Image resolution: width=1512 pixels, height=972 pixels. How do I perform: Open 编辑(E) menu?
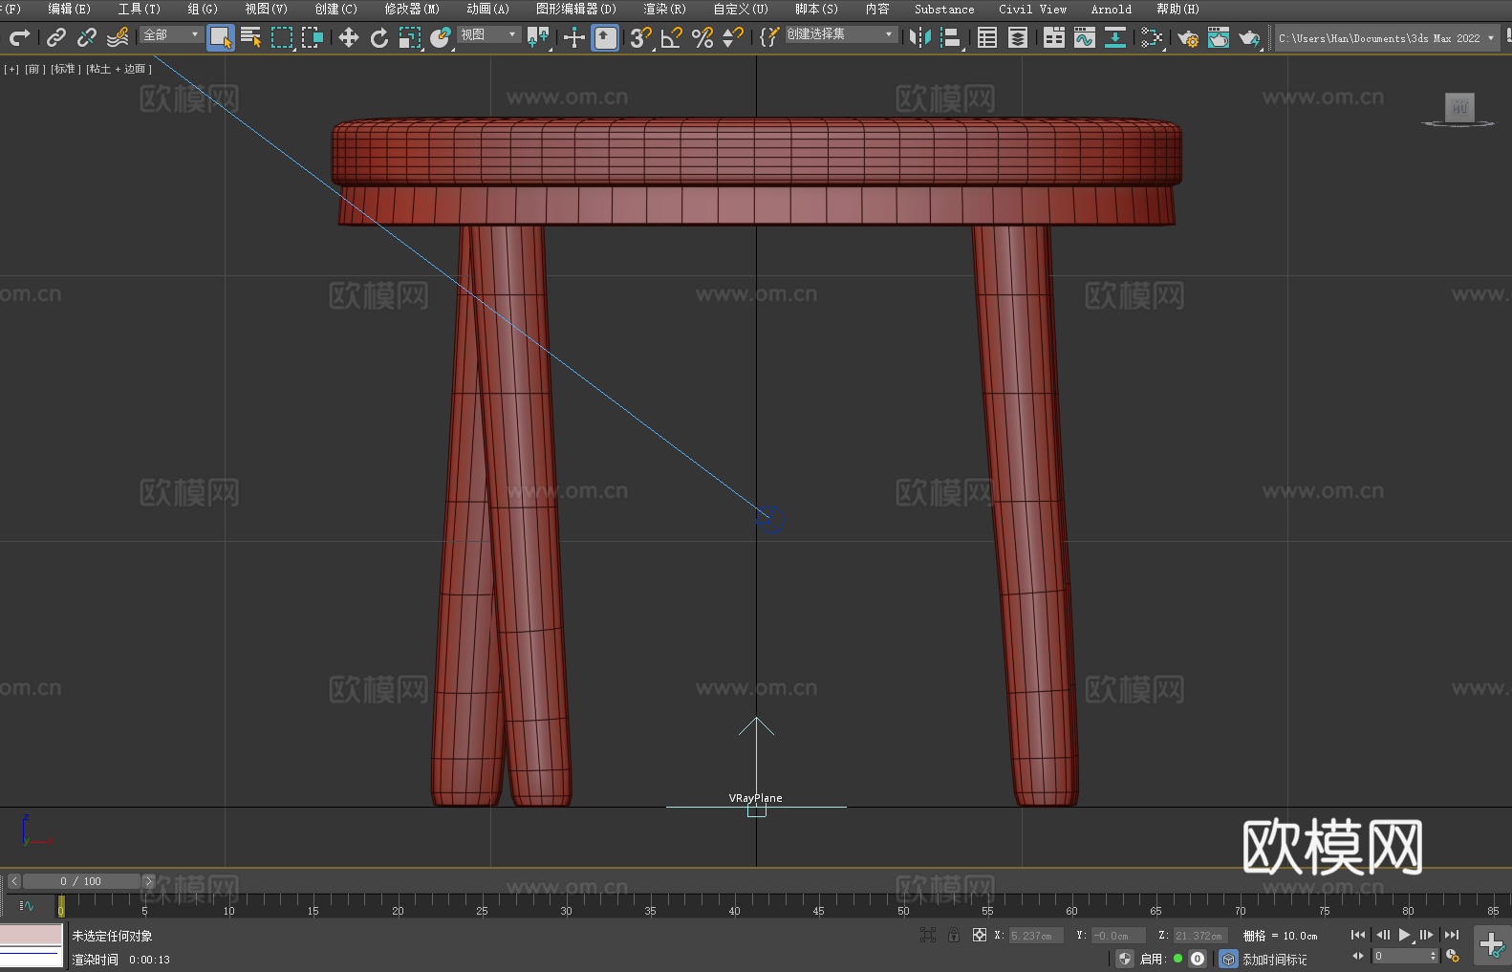69,10
